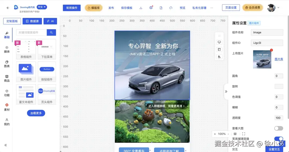The height and width of the screenshot is (152, 289).
Task: Click the Dooring logo icon
Action: (16, 7)
